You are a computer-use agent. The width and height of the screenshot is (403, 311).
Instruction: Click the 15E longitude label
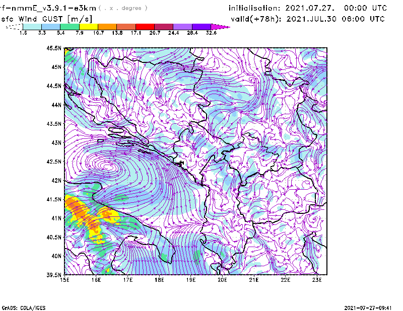pyautogui.click(x=64, y=280)
